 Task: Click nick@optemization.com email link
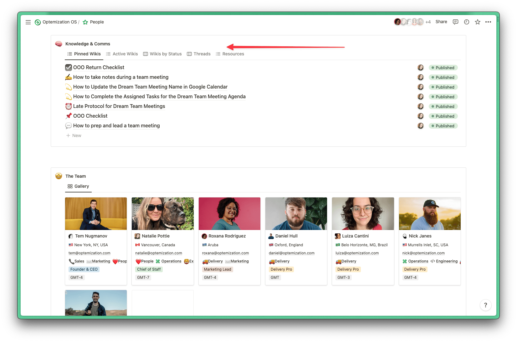click(423, 253)
